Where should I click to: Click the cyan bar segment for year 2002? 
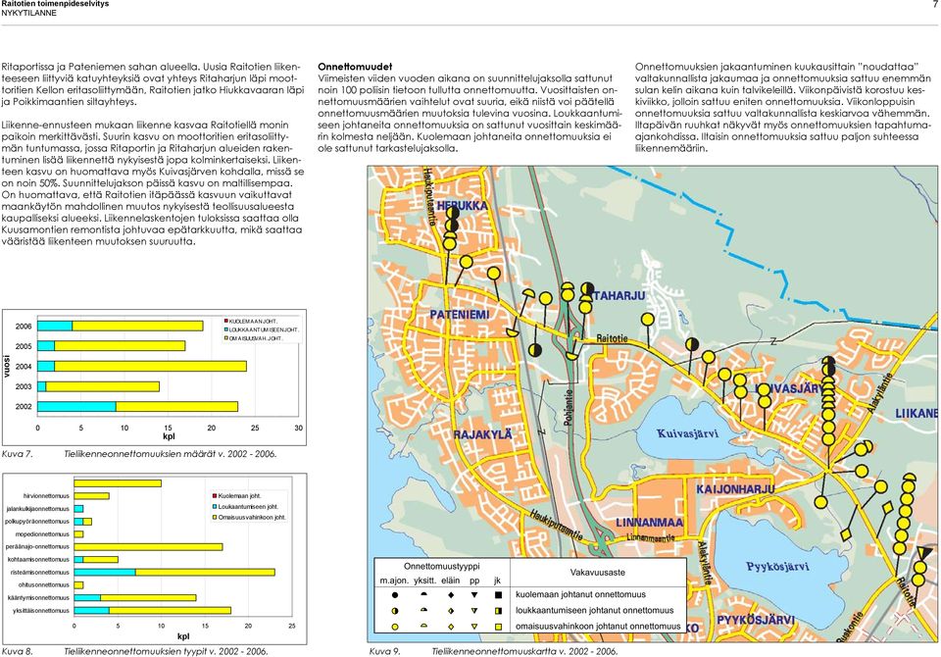point(76,407)
